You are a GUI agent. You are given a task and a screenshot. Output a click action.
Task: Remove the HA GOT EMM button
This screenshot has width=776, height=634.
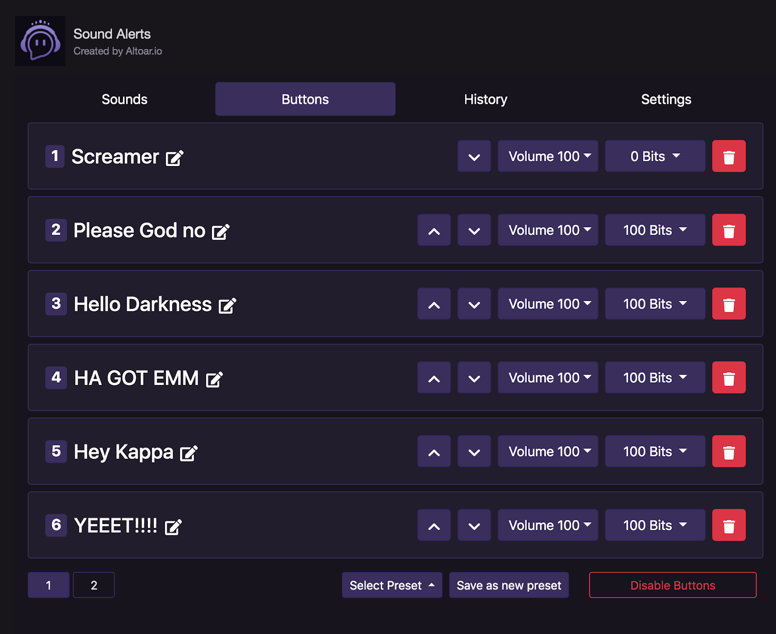point(728,377)
